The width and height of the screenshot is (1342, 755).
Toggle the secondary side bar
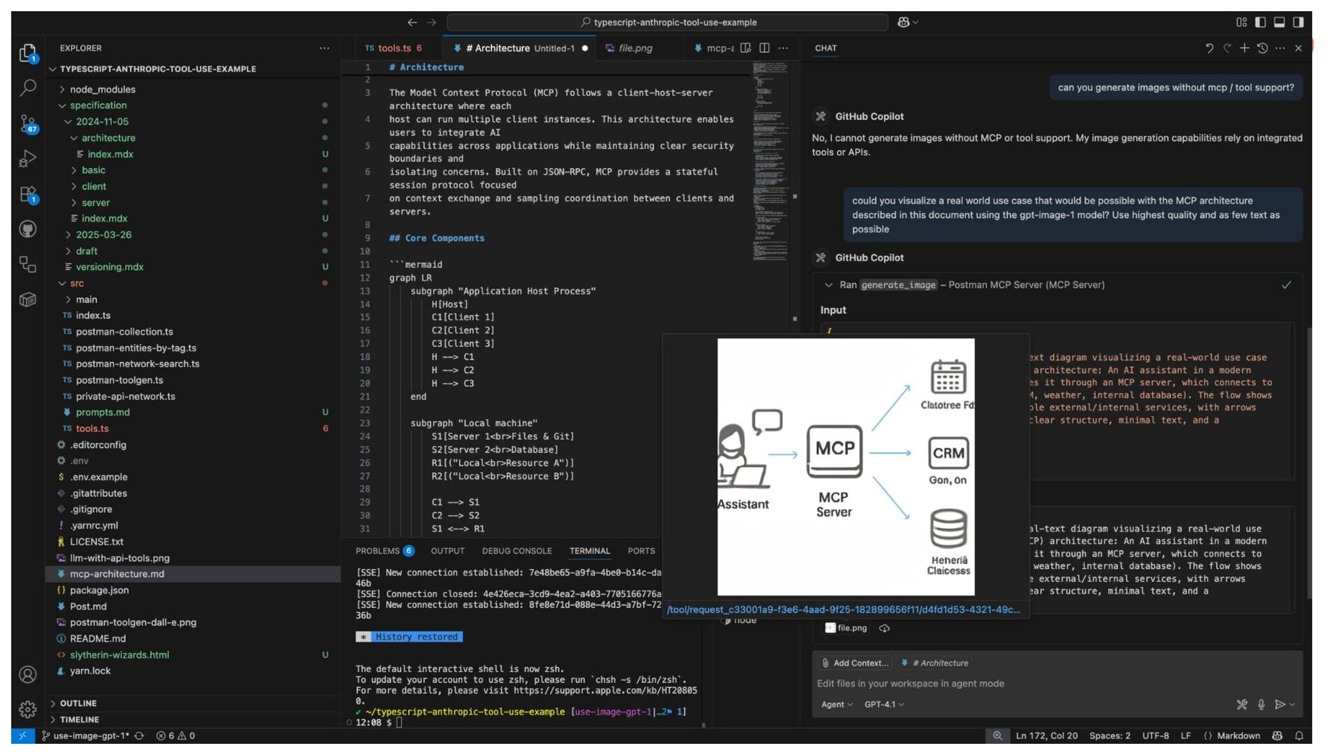(x=1298, y=22)
